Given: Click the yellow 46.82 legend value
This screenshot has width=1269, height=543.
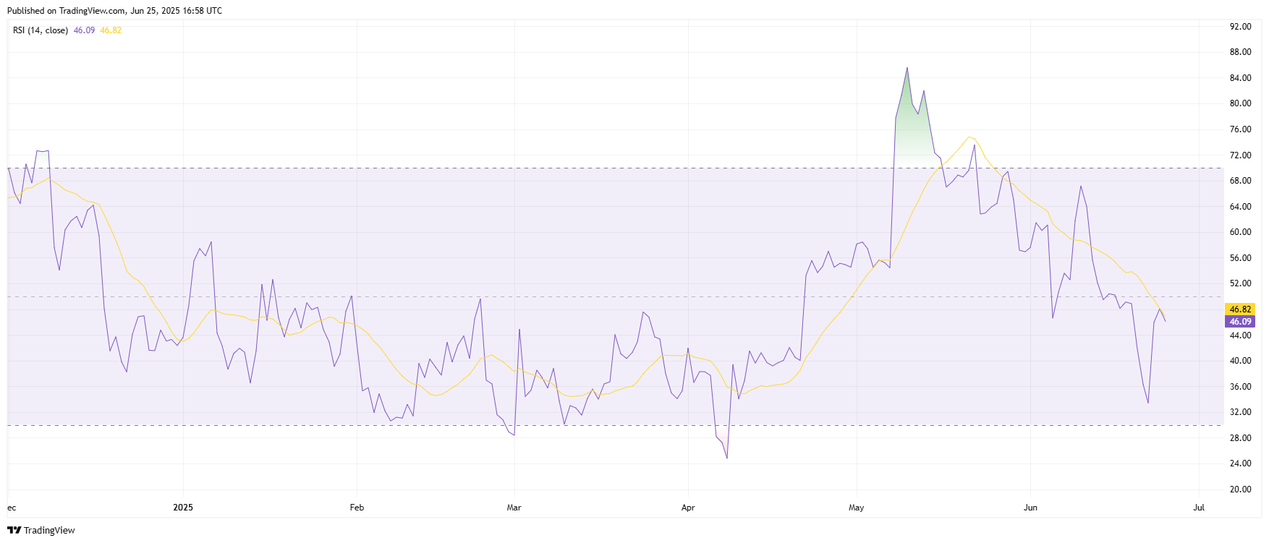Looking at the screenshot, I should pos(111,30).
